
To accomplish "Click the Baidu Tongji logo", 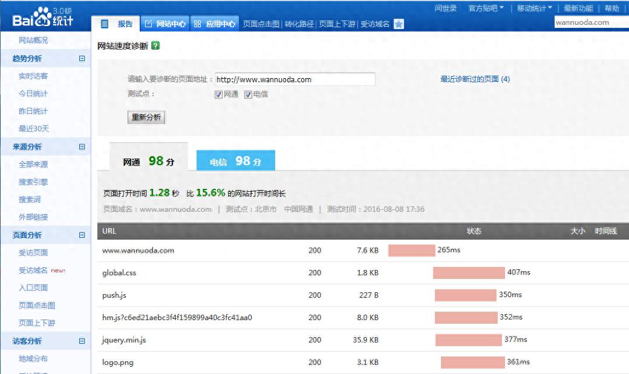I will (43, 16).
